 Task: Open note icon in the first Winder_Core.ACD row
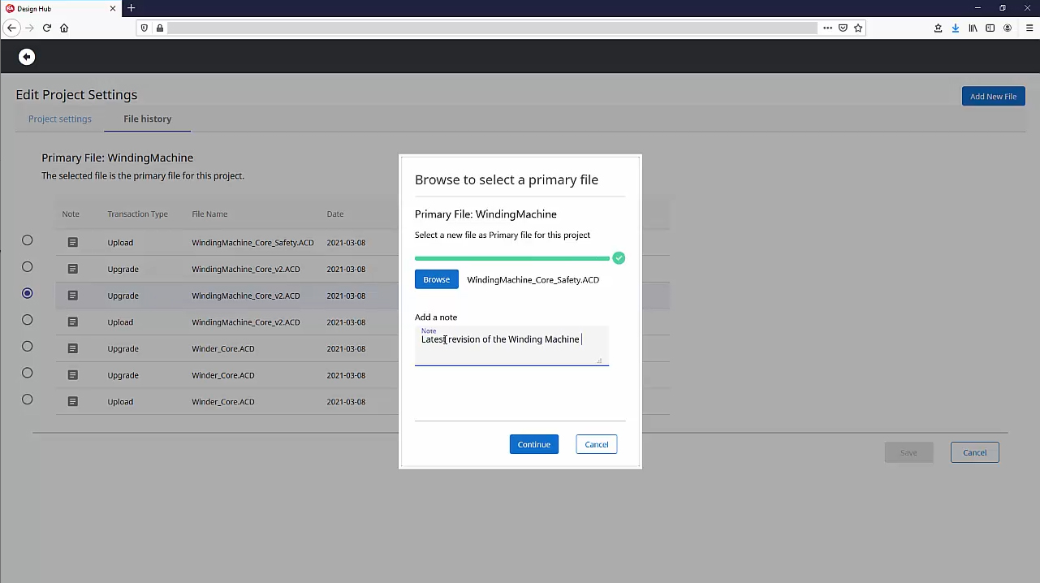point(72,349)
